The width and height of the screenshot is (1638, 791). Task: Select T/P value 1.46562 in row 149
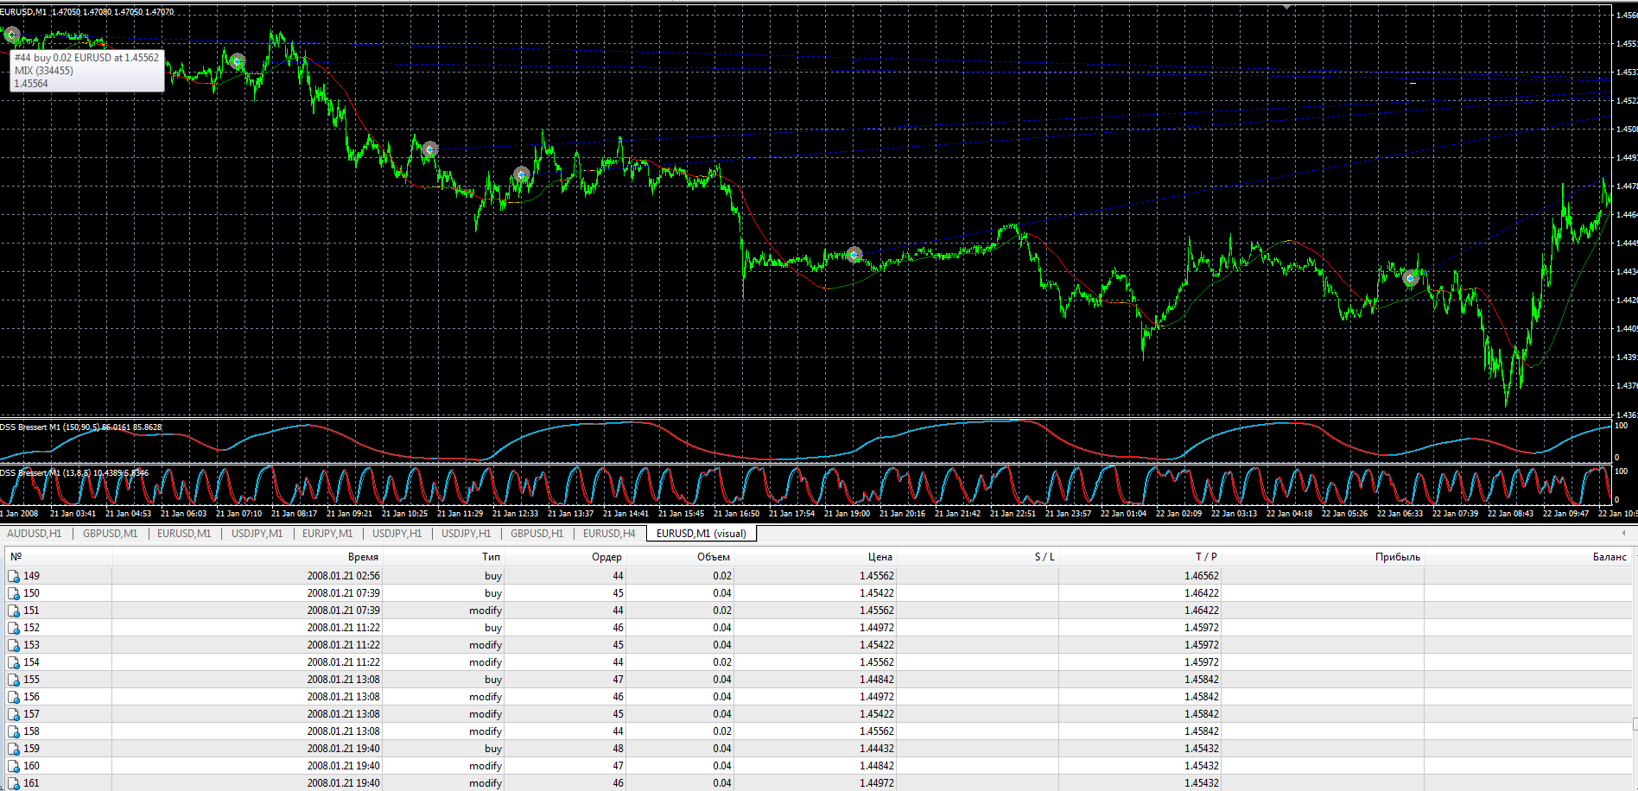click(1202, 576)
